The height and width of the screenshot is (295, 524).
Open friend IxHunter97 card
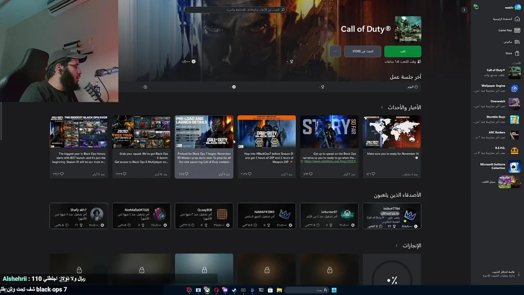pyautogui.click(x=329, y=216)
